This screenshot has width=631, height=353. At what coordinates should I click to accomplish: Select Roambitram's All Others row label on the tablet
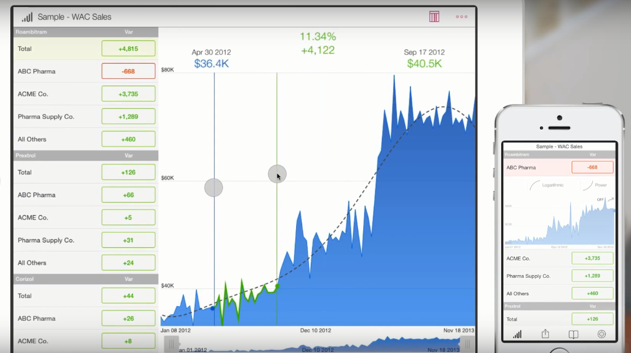32,139
